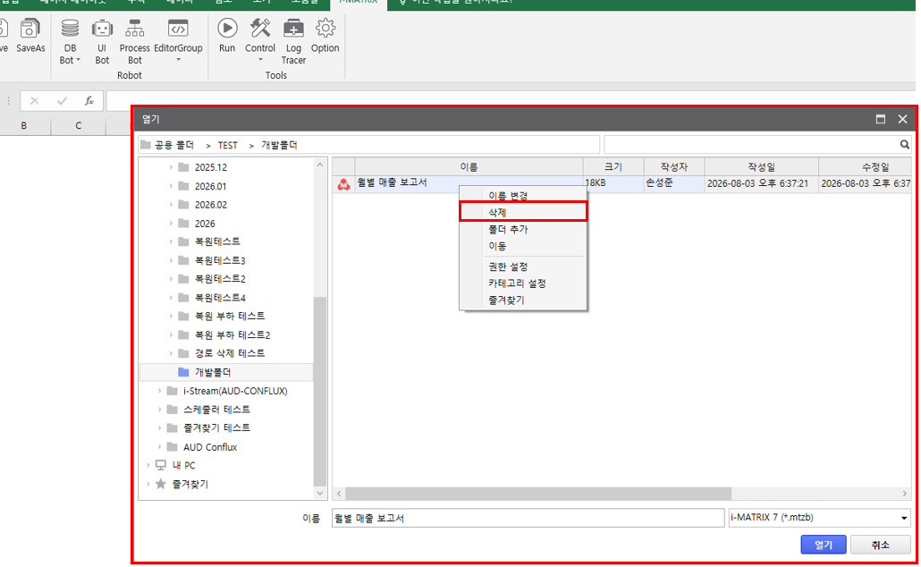Expand the 경로 삭제 테스트 folder node
This screenshot has height=567, width=921.
pos(171,353)
